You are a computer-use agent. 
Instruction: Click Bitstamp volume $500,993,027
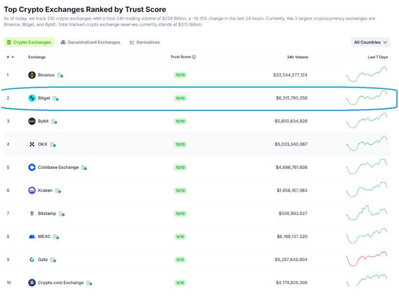[x=293, y=213]
